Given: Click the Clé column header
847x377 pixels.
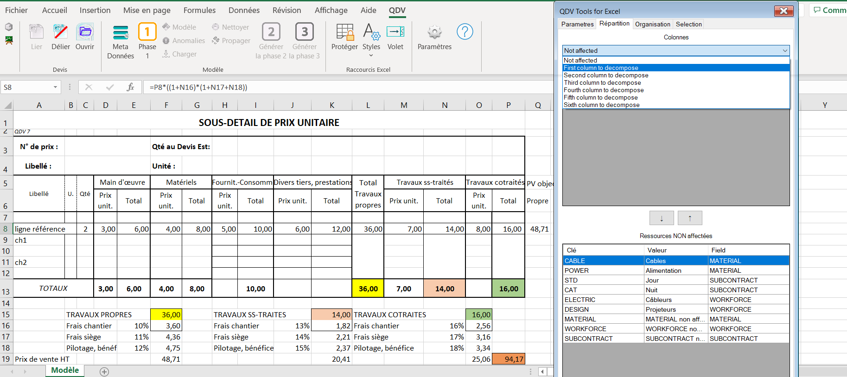Looking at the screenshot, I should (604, 250).
